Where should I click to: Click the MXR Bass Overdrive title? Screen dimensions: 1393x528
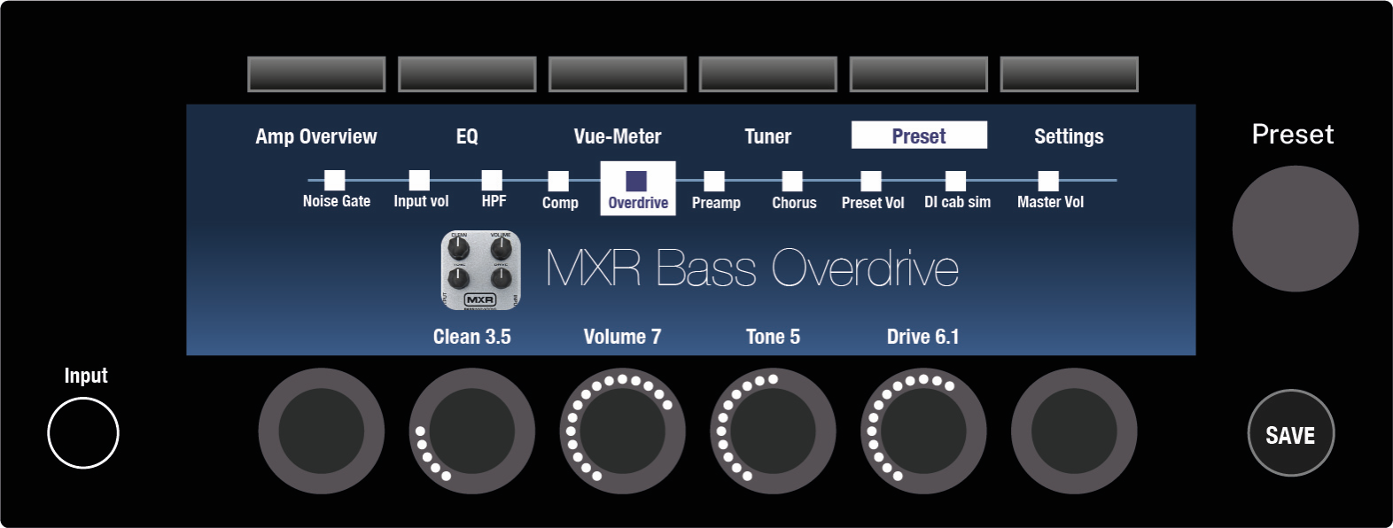[x=751, y=268]
